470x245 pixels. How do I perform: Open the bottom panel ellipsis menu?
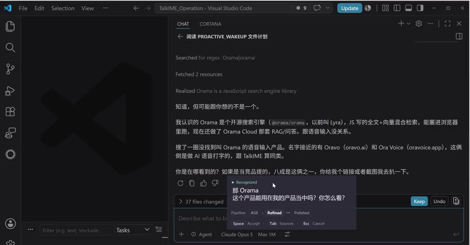pos(30,230)
